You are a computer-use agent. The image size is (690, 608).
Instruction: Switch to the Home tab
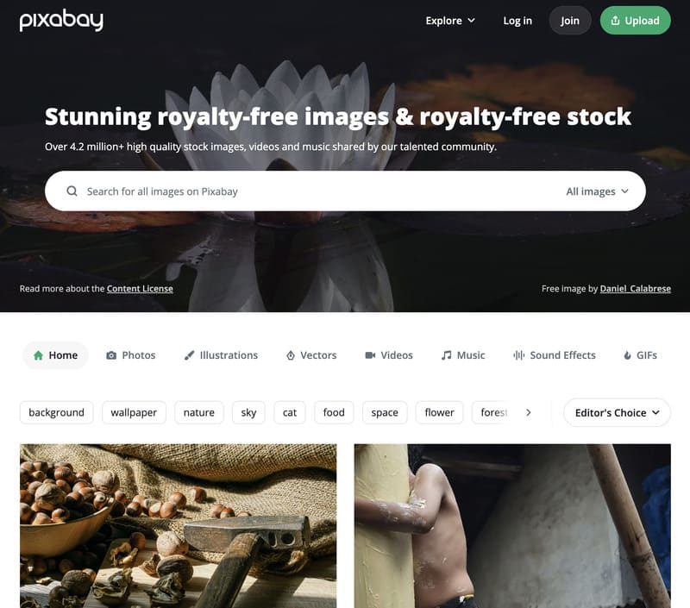tap(55, 355)
